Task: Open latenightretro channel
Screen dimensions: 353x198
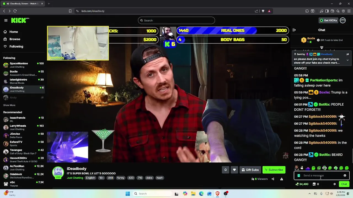Action: (23, 81)
